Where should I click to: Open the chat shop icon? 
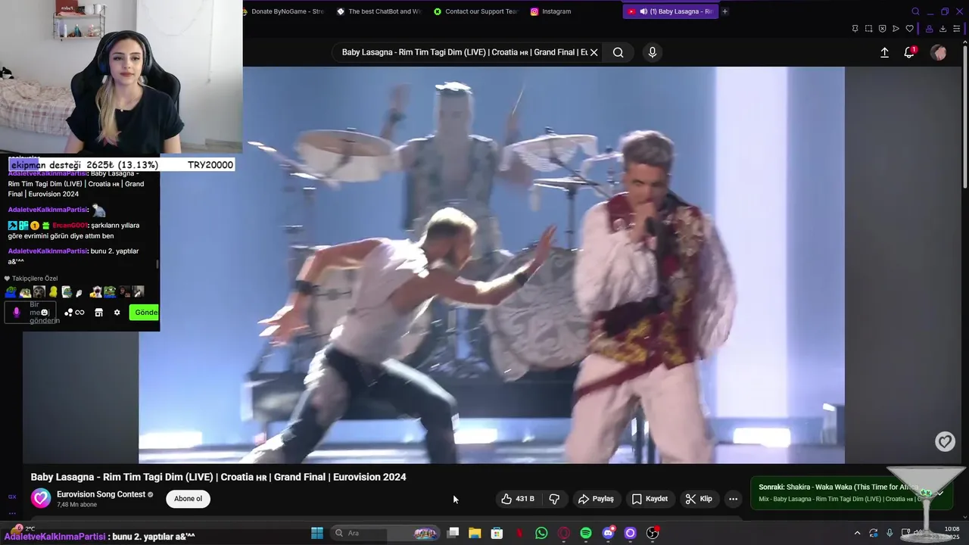click(98, 313)
